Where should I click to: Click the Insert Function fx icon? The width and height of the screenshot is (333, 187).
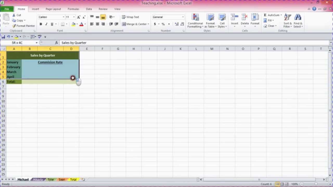[56, 43]
